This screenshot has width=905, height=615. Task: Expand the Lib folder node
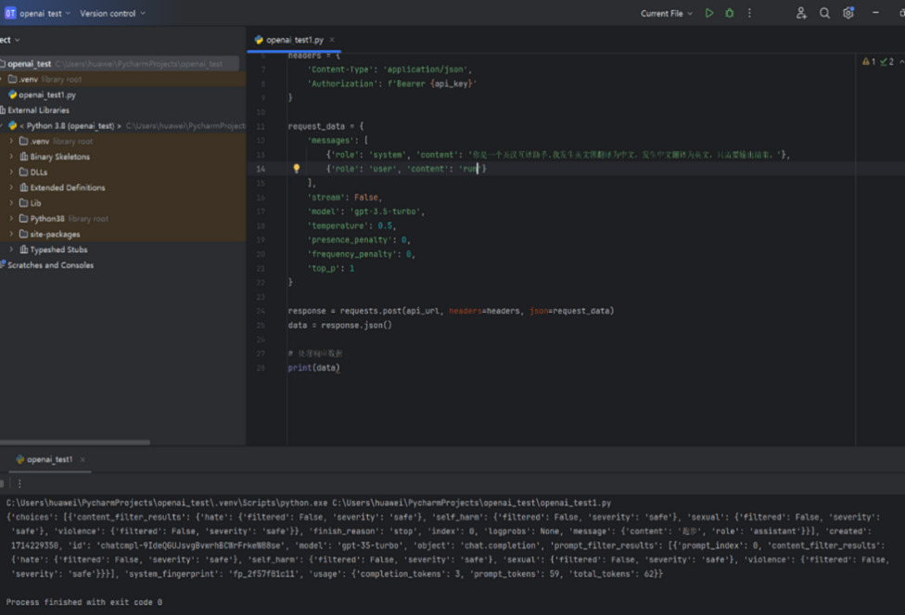[x=11, y=203]
